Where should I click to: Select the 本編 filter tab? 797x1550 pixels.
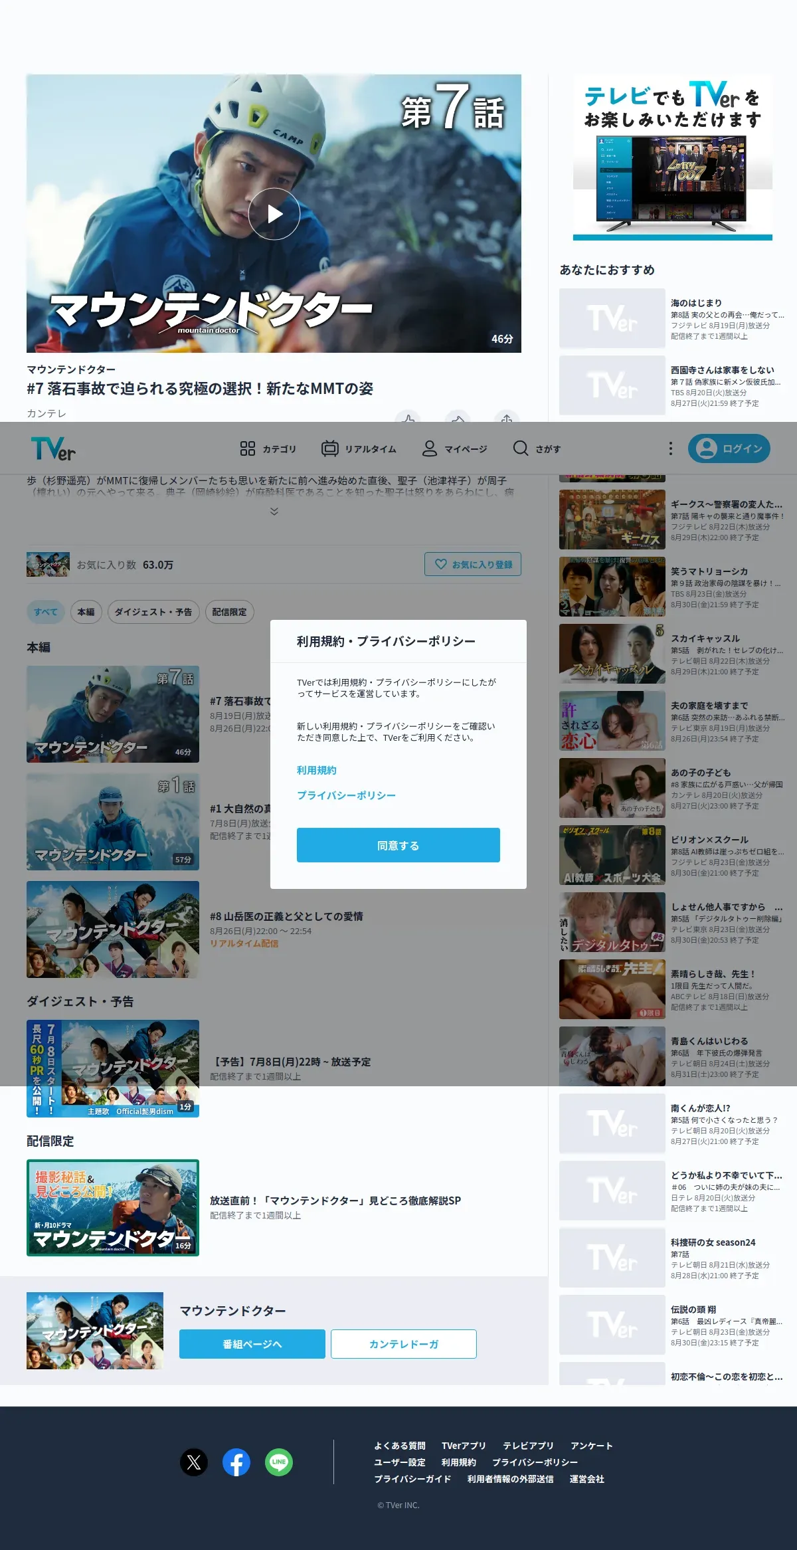click(x=86, y=612)
